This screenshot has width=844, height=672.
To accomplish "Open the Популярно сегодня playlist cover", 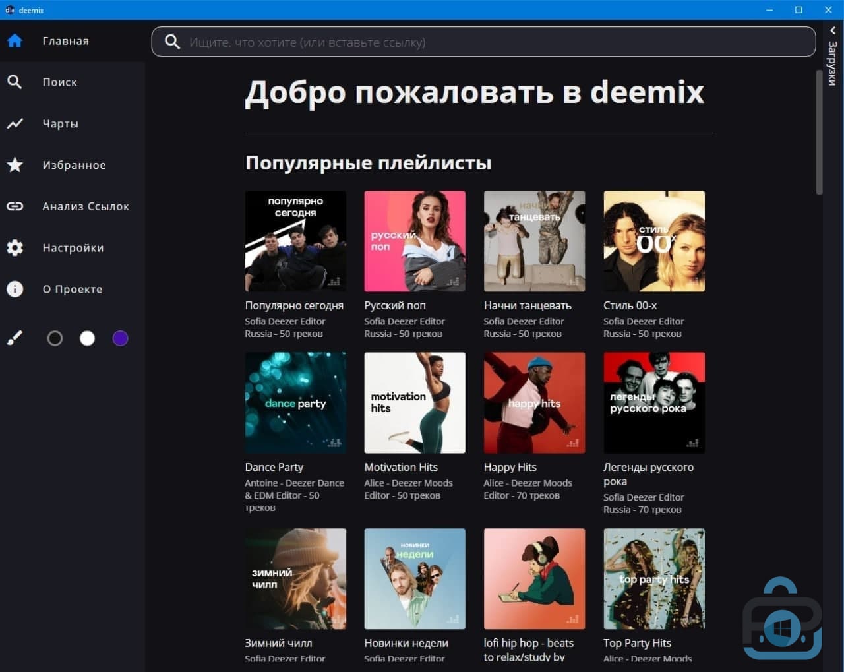I will click(295, 241).
